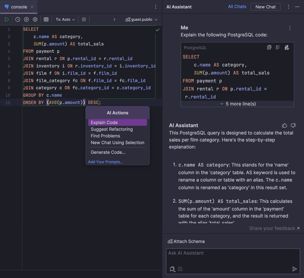Screen dimensions: 304x278
Task: Choose Find Problems from AI Actions
Action: point(105,136)
